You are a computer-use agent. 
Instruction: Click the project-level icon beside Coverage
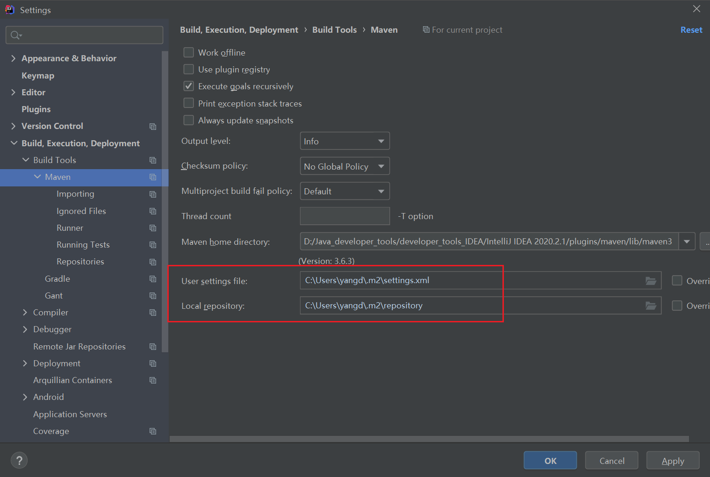click(153, 431)
